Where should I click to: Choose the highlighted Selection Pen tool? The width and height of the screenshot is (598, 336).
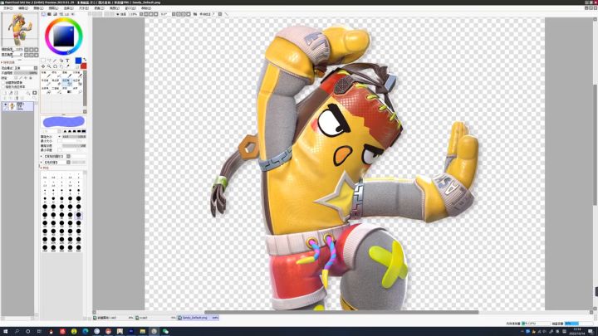tap(66, 83)
